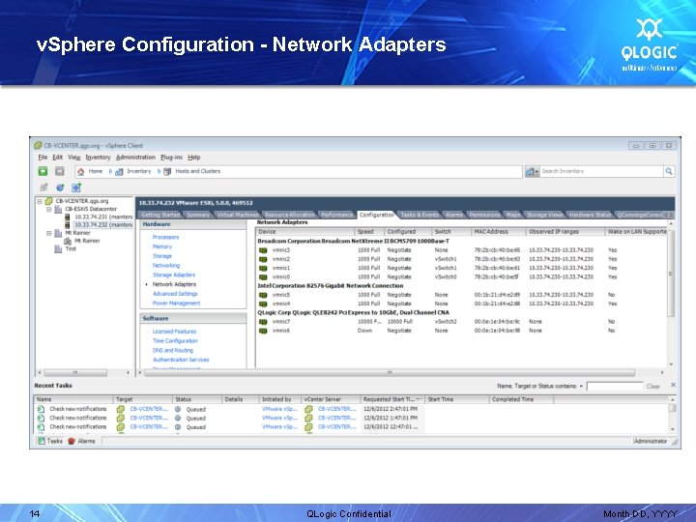Viewport: 696px width, 522px height.
Task: Open the DNS and Routing link
Action: coord(173,350)
